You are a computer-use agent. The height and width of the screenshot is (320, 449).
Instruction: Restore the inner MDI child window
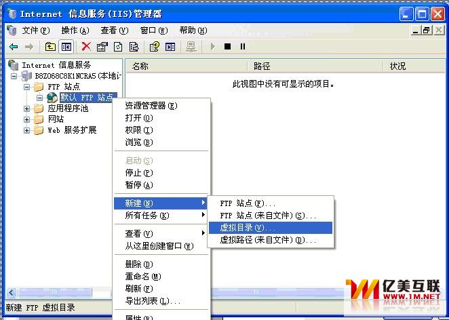click(x=427, y=30)
